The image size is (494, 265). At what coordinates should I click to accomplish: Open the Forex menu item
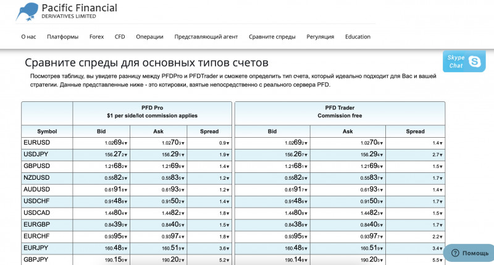96,36
